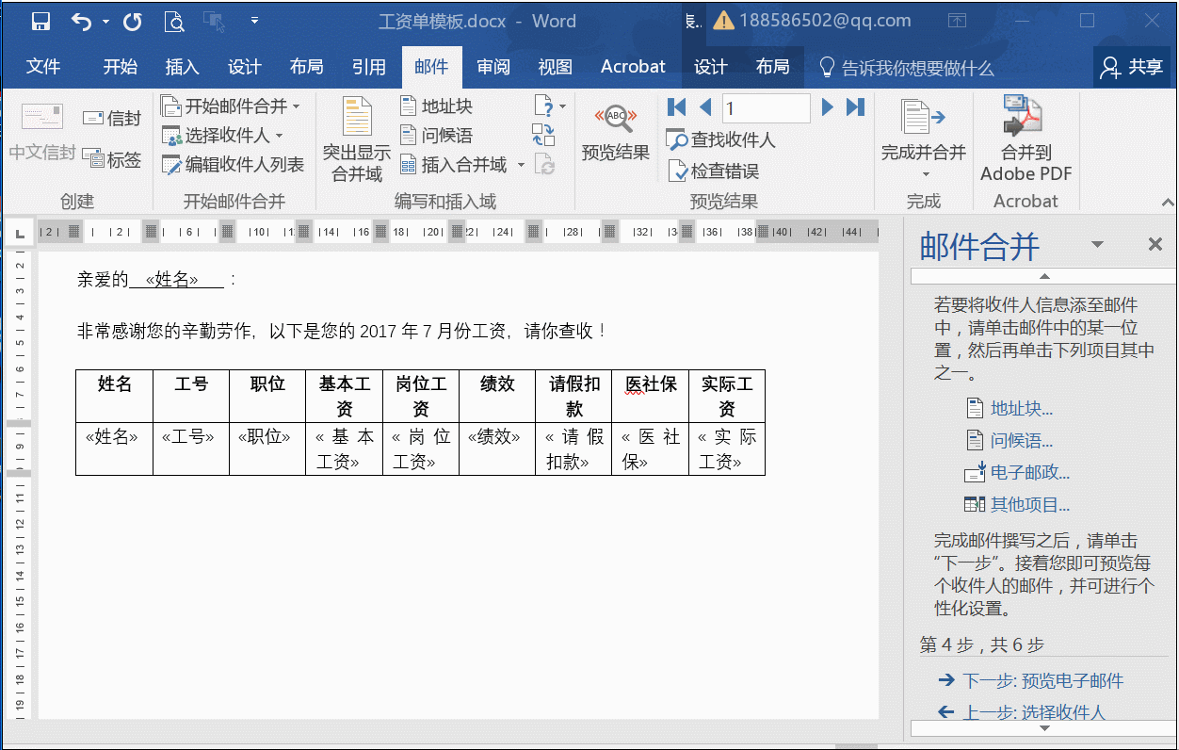
Task: Click 地址块 in the ribbon
Action: click(436, 106)
